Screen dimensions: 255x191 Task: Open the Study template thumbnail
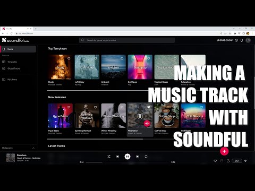point(61,67)
